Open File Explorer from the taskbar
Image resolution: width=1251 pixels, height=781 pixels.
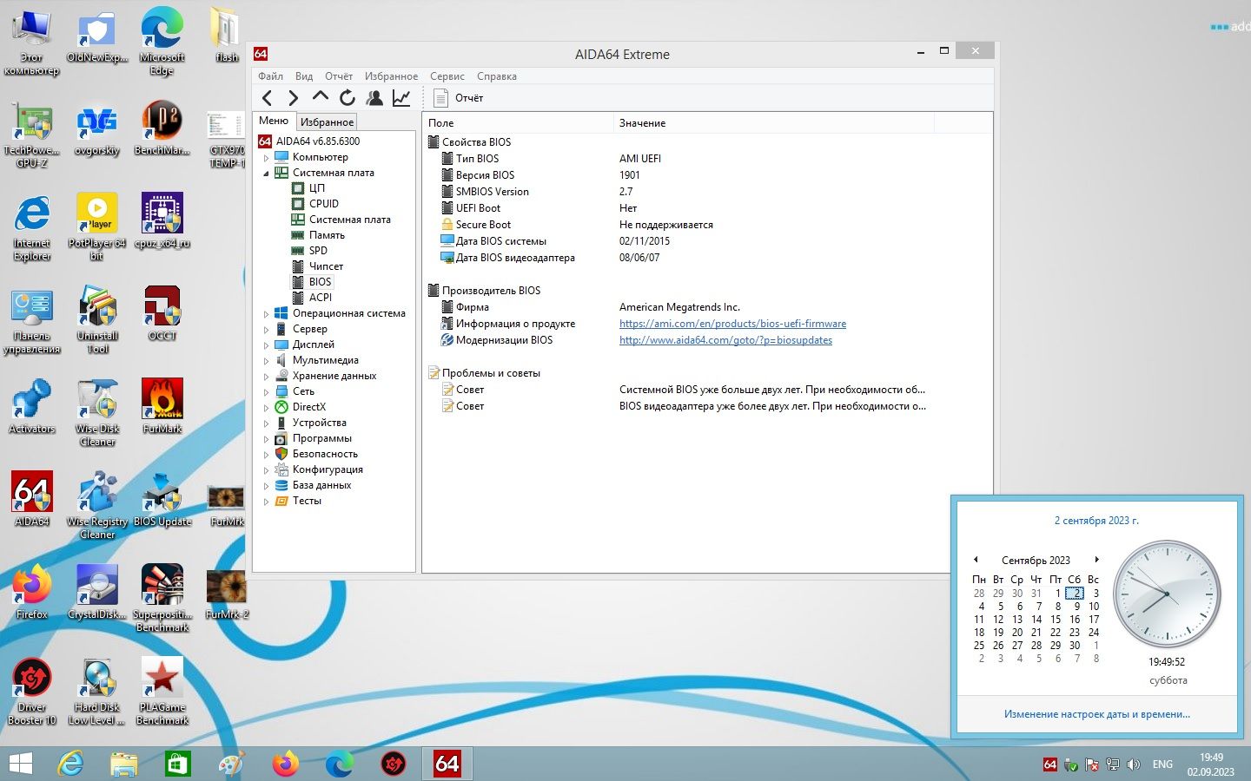pos(124,764)
